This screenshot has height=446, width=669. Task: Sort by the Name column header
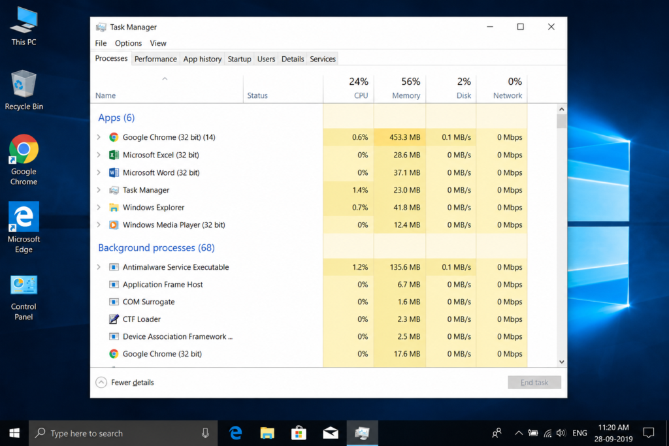coord(167,88)
